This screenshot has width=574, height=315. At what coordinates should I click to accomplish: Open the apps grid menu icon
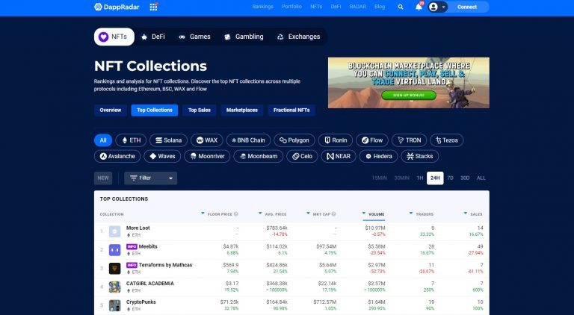coord(153,7)
